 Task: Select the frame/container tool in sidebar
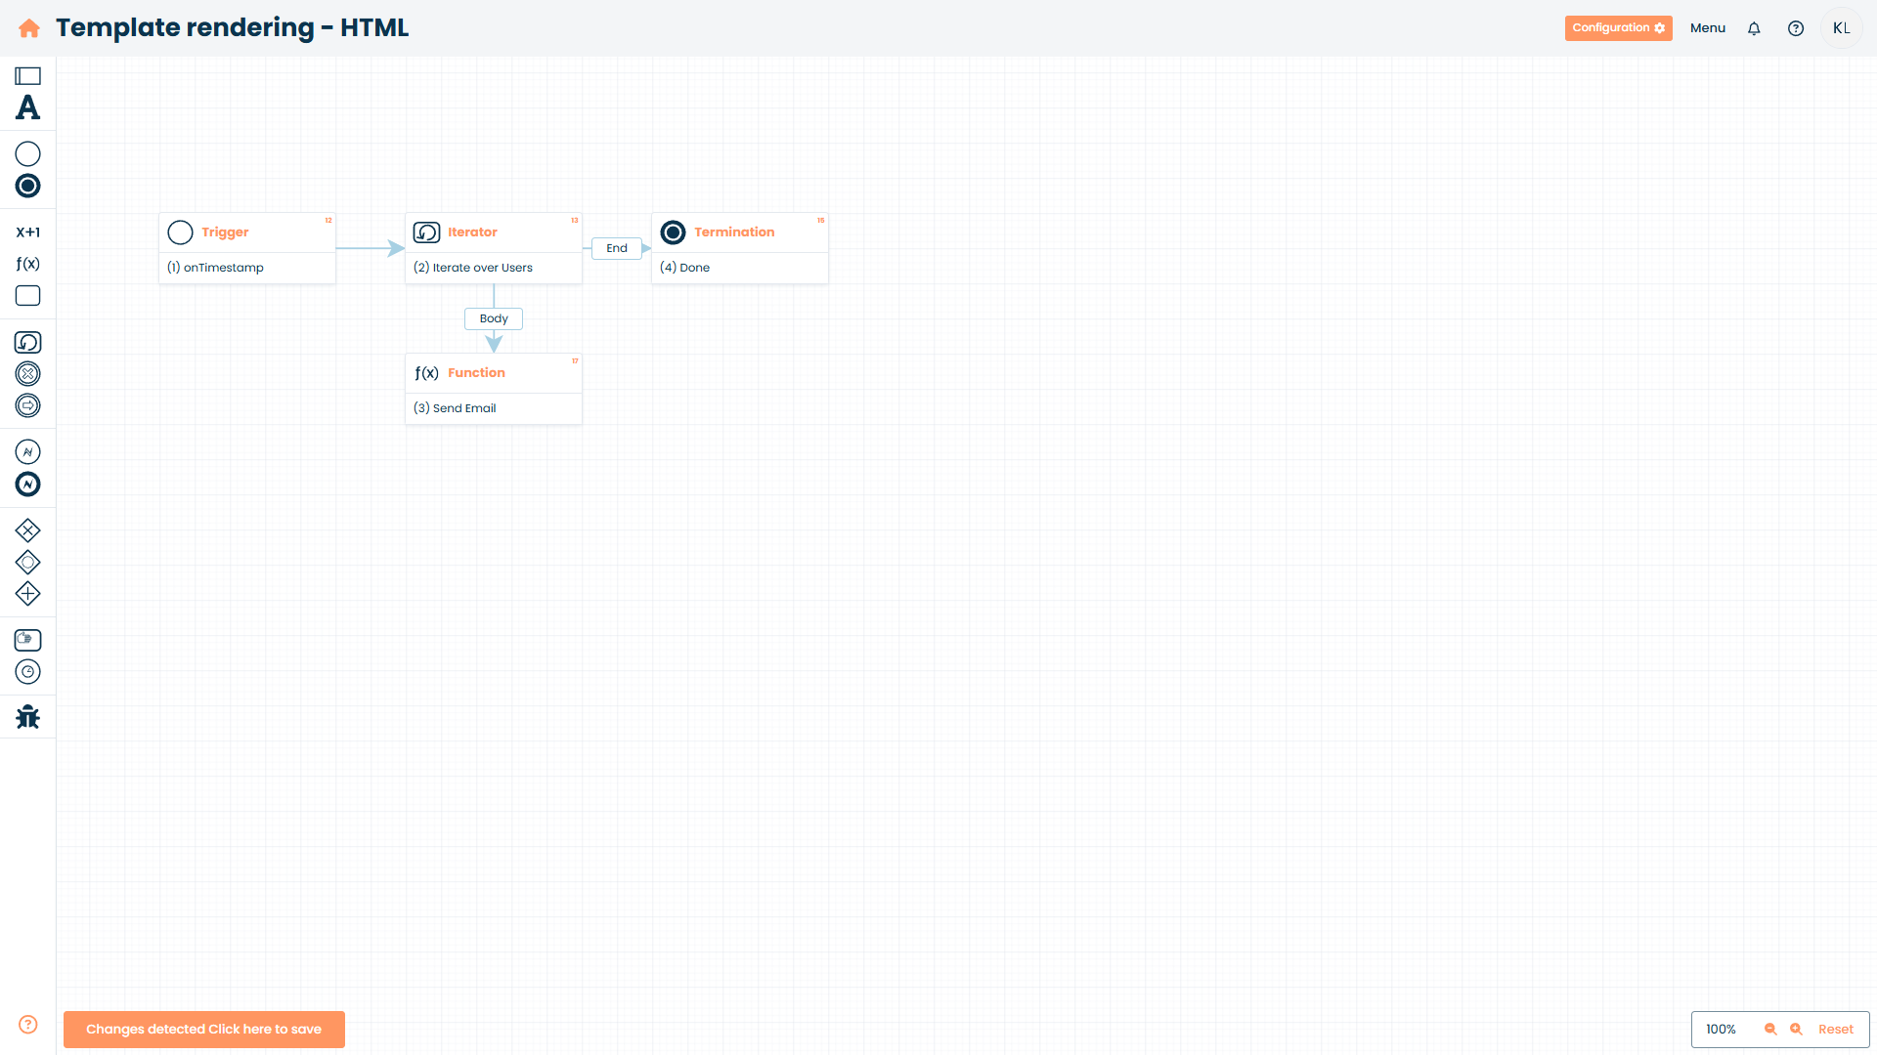pyautogui.click(x=27, y=76)
